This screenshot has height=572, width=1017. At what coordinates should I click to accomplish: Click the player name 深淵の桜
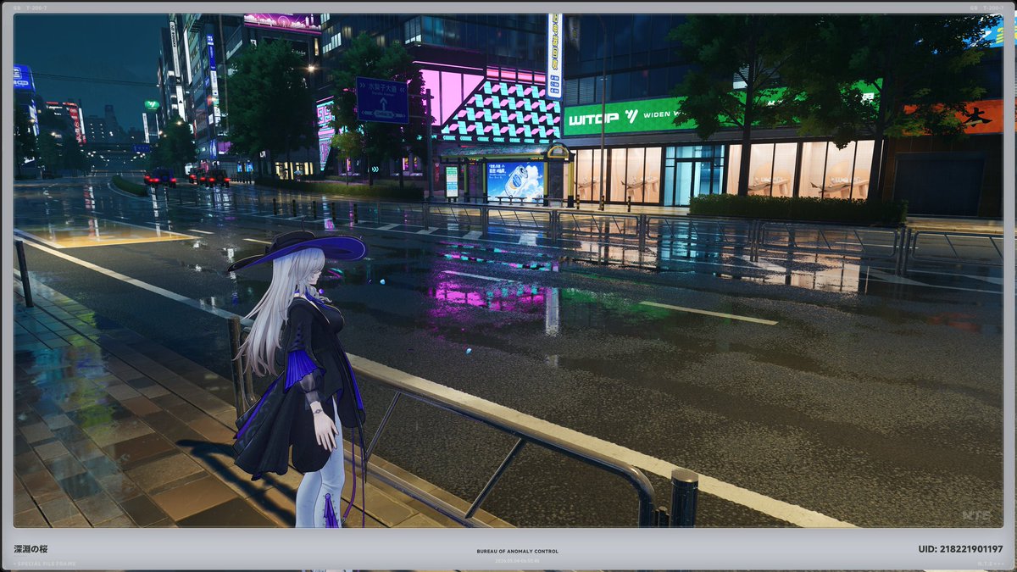click(31, 549)
